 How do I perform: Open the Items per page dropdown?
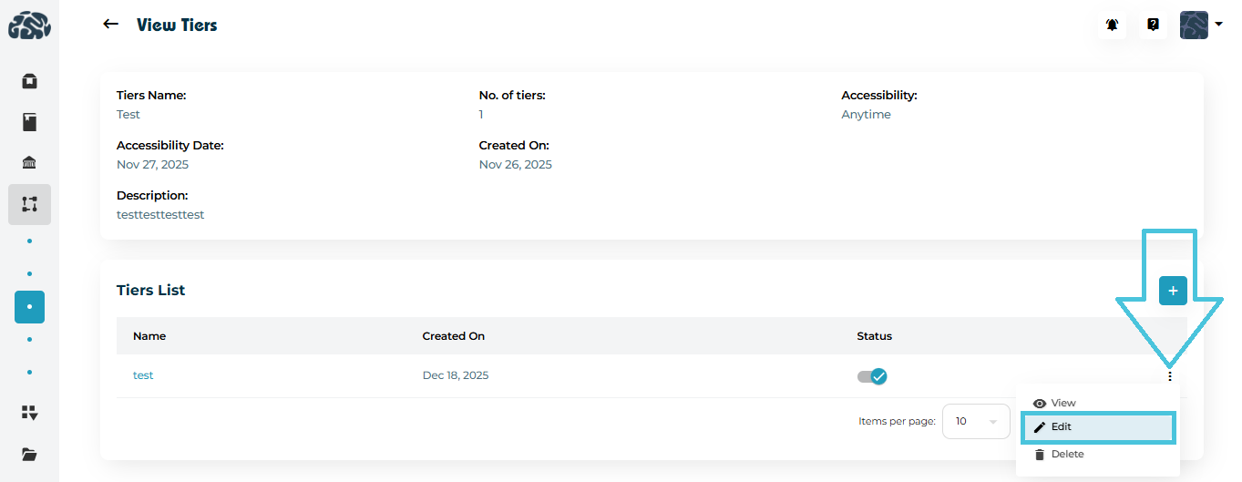975,422
